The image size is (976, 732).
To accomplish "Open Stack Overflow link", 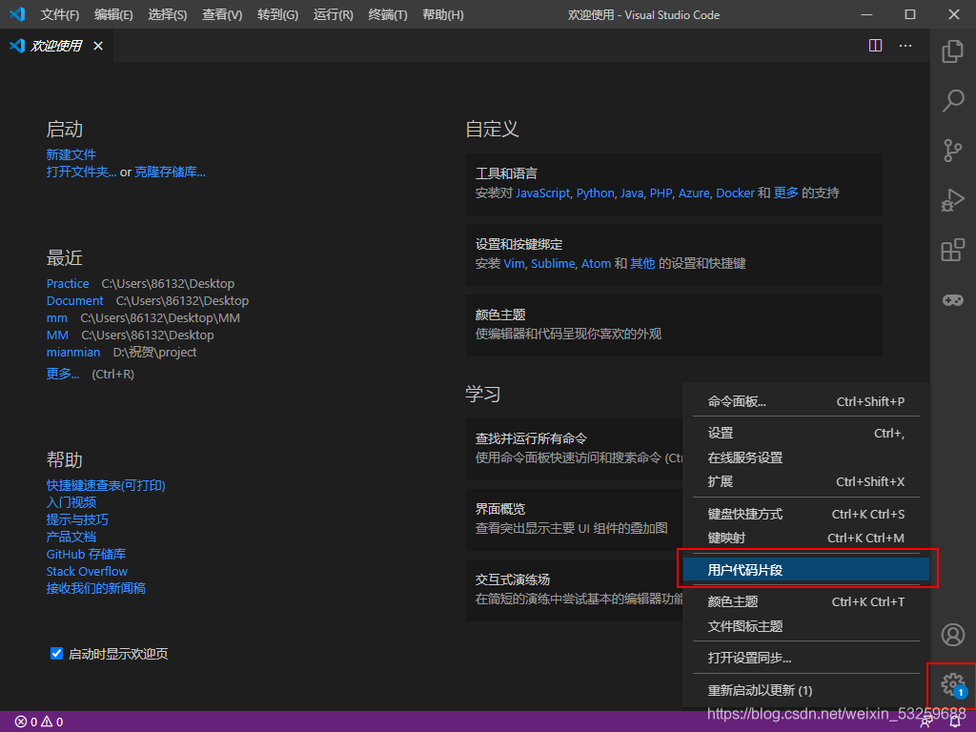I will pyautogui.click(x=87, y=572).
